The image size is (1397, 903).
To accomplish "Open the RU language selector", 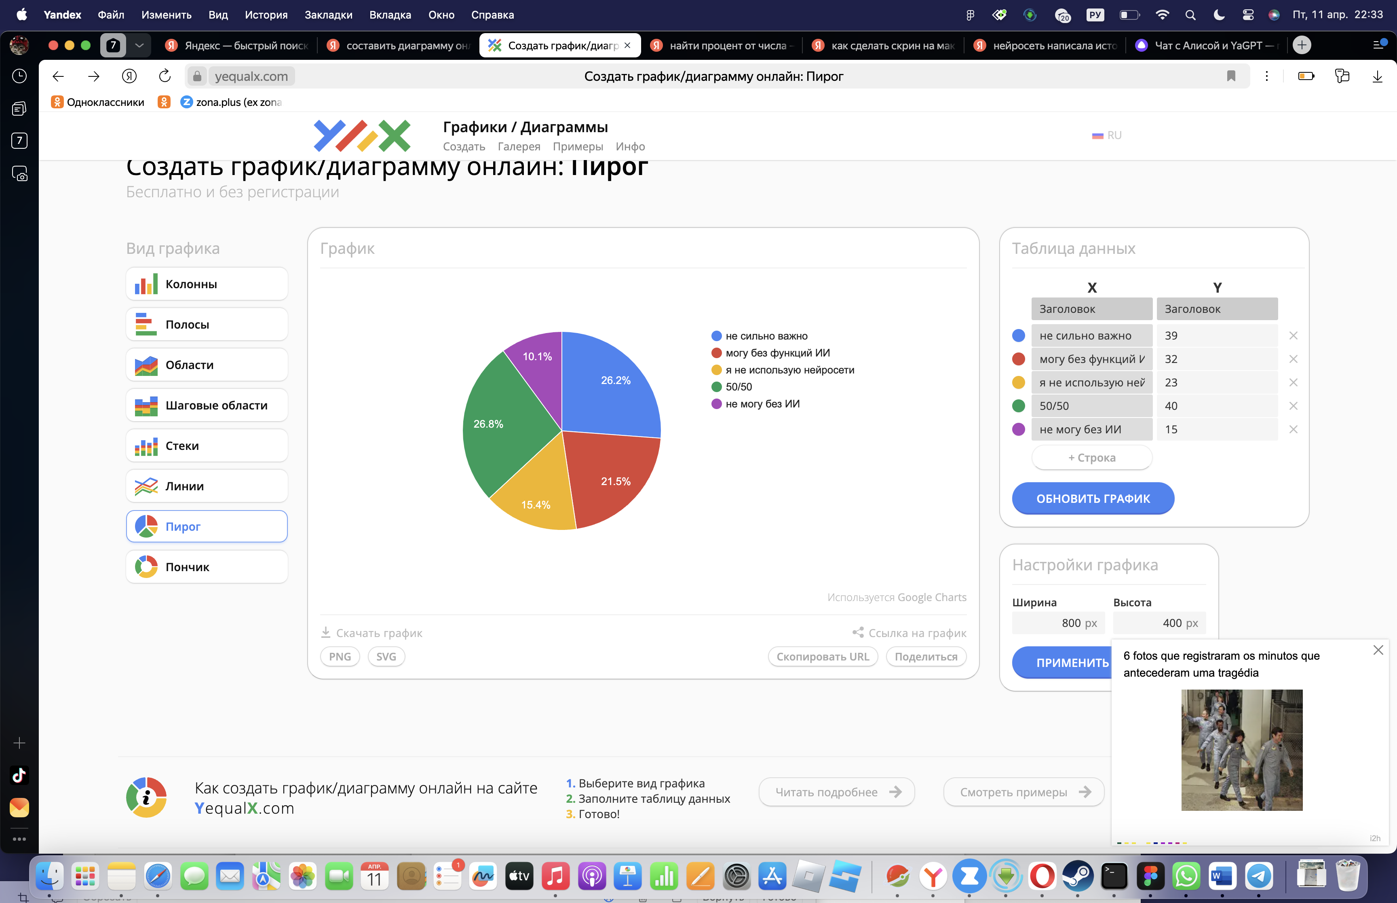I will [x=1107, y=135].
